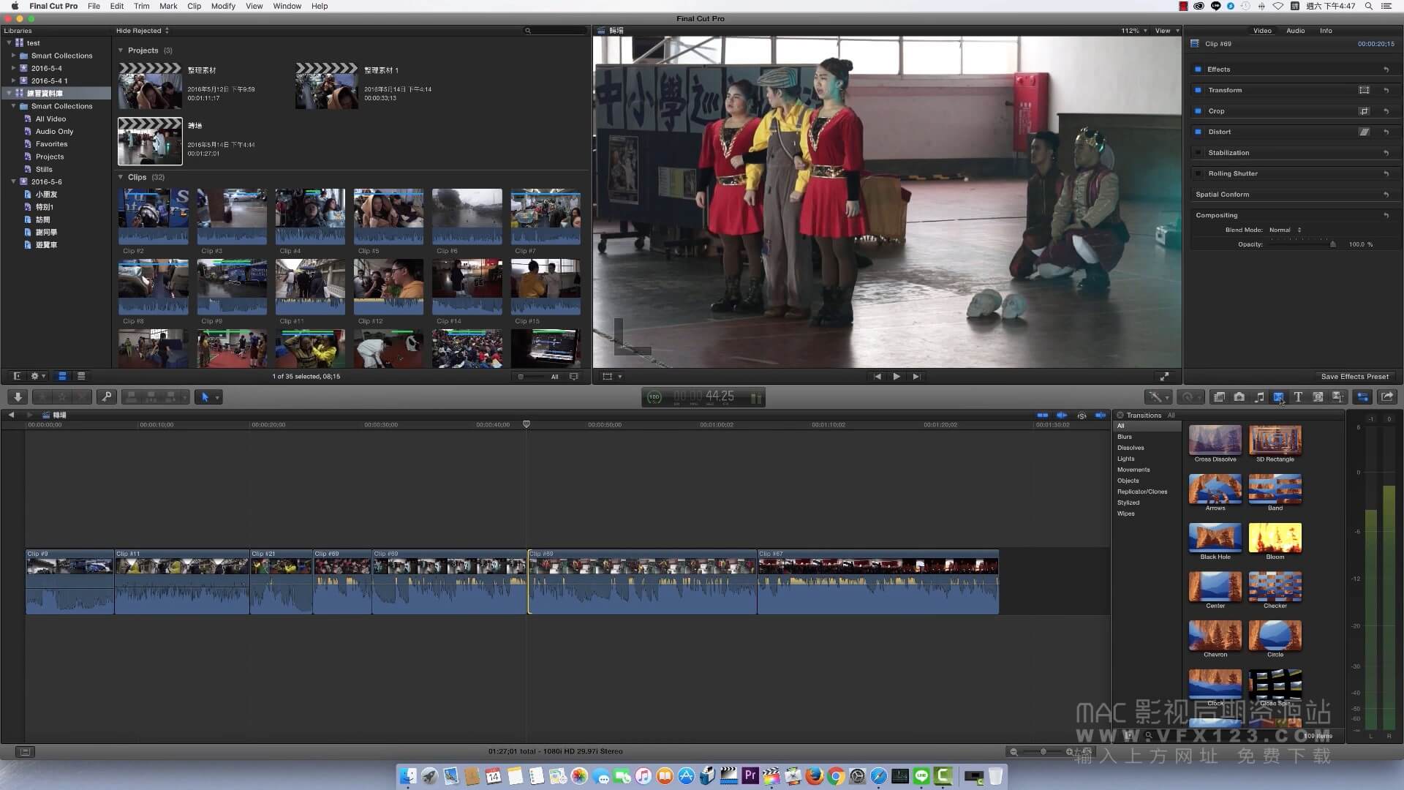Click Save Effects Preset button
1404x790 pixels.
click(1354, 377)
